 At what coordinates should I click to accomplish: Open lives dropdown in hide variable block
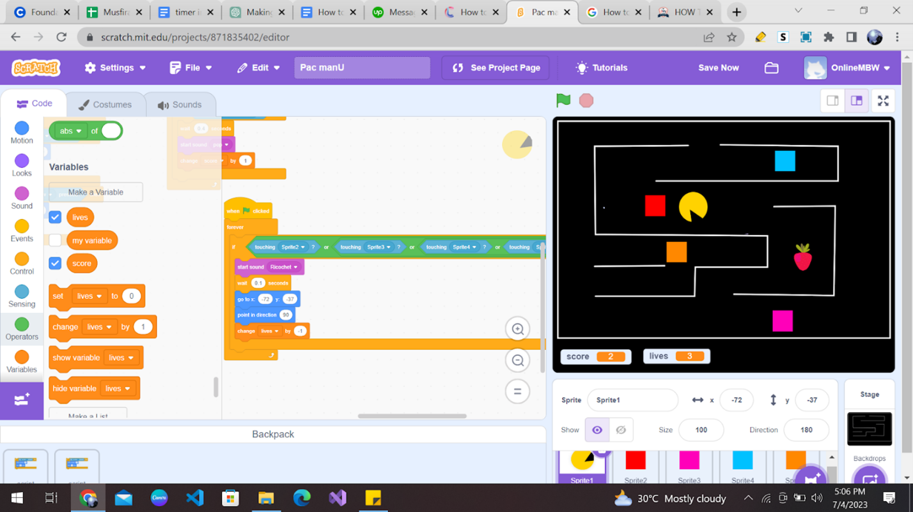pyautogui.click(x=118, y=388)
